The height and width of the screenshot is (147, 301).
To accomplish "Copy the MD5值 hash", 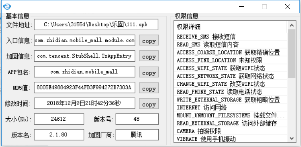I will (149, 88).
